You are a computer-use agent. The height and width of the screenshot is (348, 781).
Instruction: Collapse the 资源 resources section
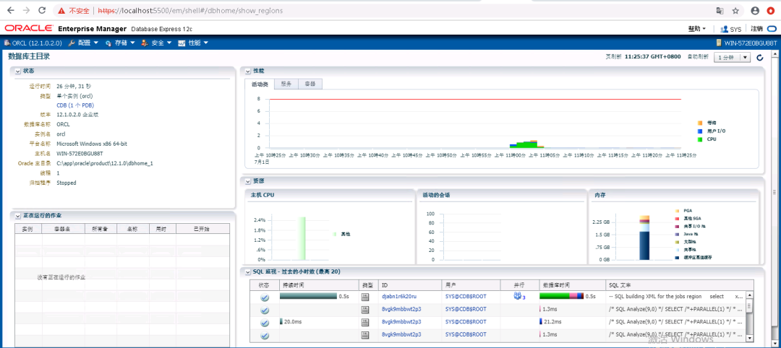coord(247,181)
